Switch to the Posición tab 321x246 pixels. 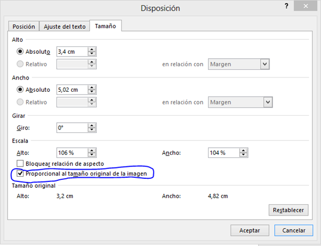(24, 27)
